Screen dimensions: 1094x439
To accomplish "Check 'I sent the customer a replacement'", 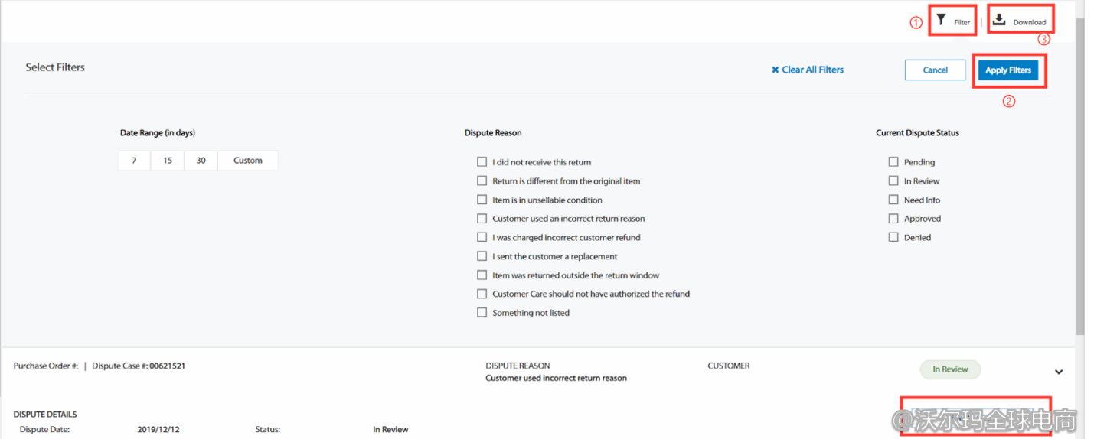I will pyautogui.click(x=482, y=256).
